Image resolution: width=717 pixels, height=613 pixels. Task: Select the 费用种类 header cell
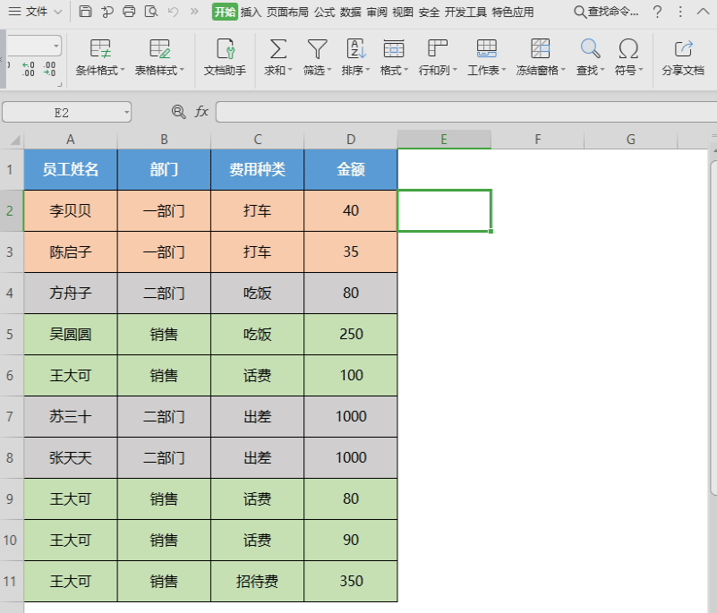coord(258,170)
